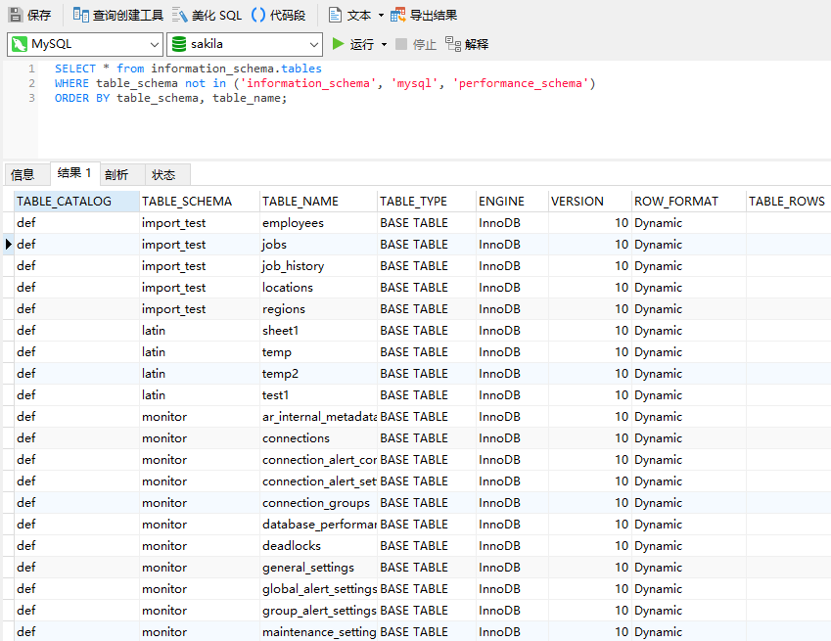Select the jobs table name cell
The width and height of the screenshot is (831, 641).
pyautogui.click(x=318, y=245)
